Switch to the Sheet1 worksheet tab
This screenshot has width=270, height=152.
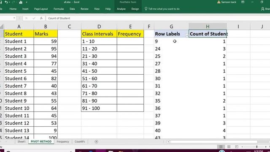pyautogui.click(x=22, y=141)
